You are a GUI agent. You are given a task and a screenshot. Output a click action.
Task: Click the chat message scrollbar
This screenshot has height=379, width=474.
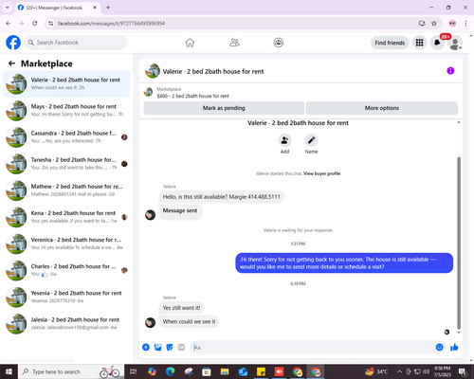[459, 244]
